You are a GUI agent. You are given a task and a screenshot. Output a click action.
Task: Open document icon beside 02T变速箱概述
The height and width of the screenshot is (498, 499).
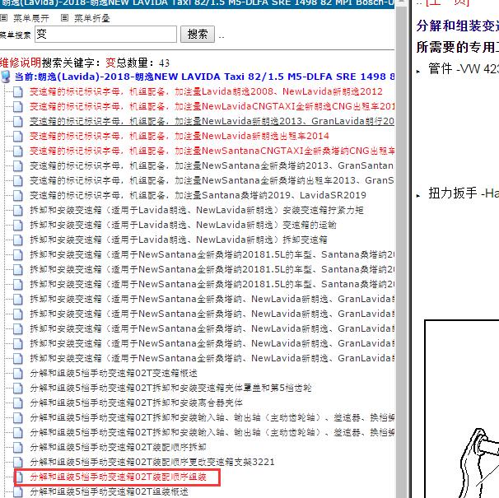coord(18,373)
